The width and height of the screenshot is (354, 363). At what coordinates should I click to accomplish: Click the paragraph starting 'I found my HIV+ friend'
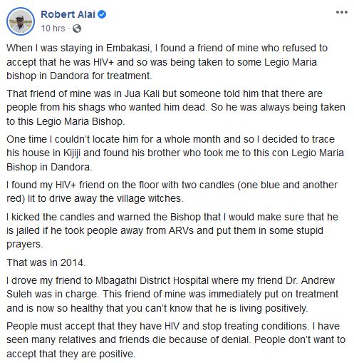tap(172, 192)
